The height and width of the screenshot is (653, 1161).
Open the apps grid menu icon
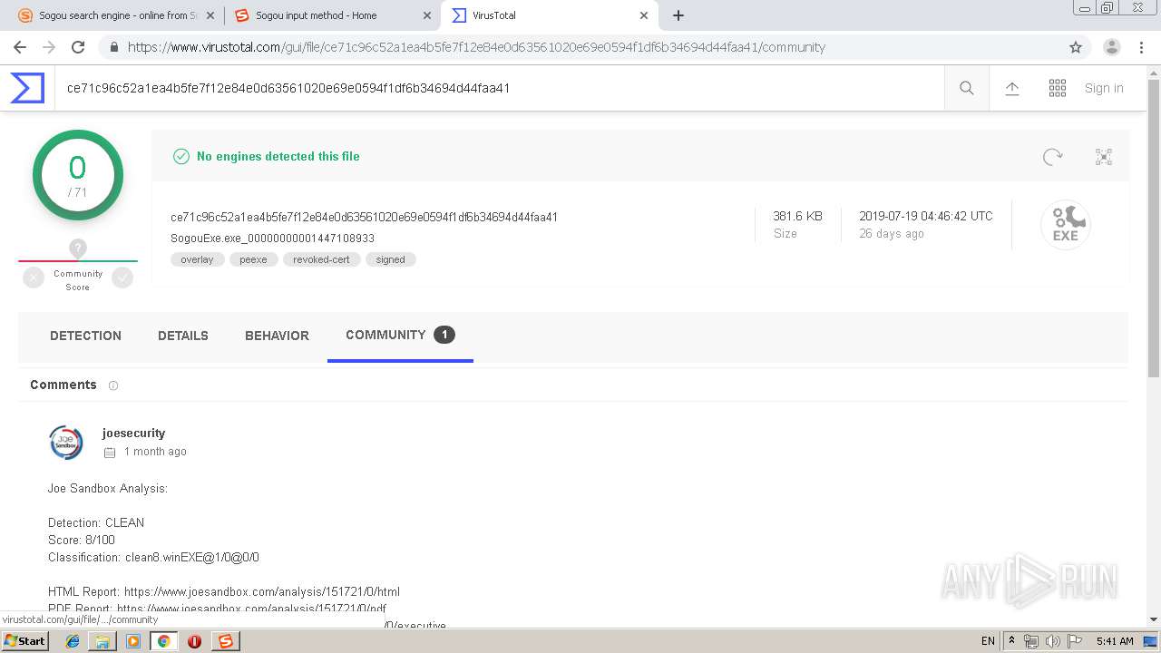coord(1058,88)
